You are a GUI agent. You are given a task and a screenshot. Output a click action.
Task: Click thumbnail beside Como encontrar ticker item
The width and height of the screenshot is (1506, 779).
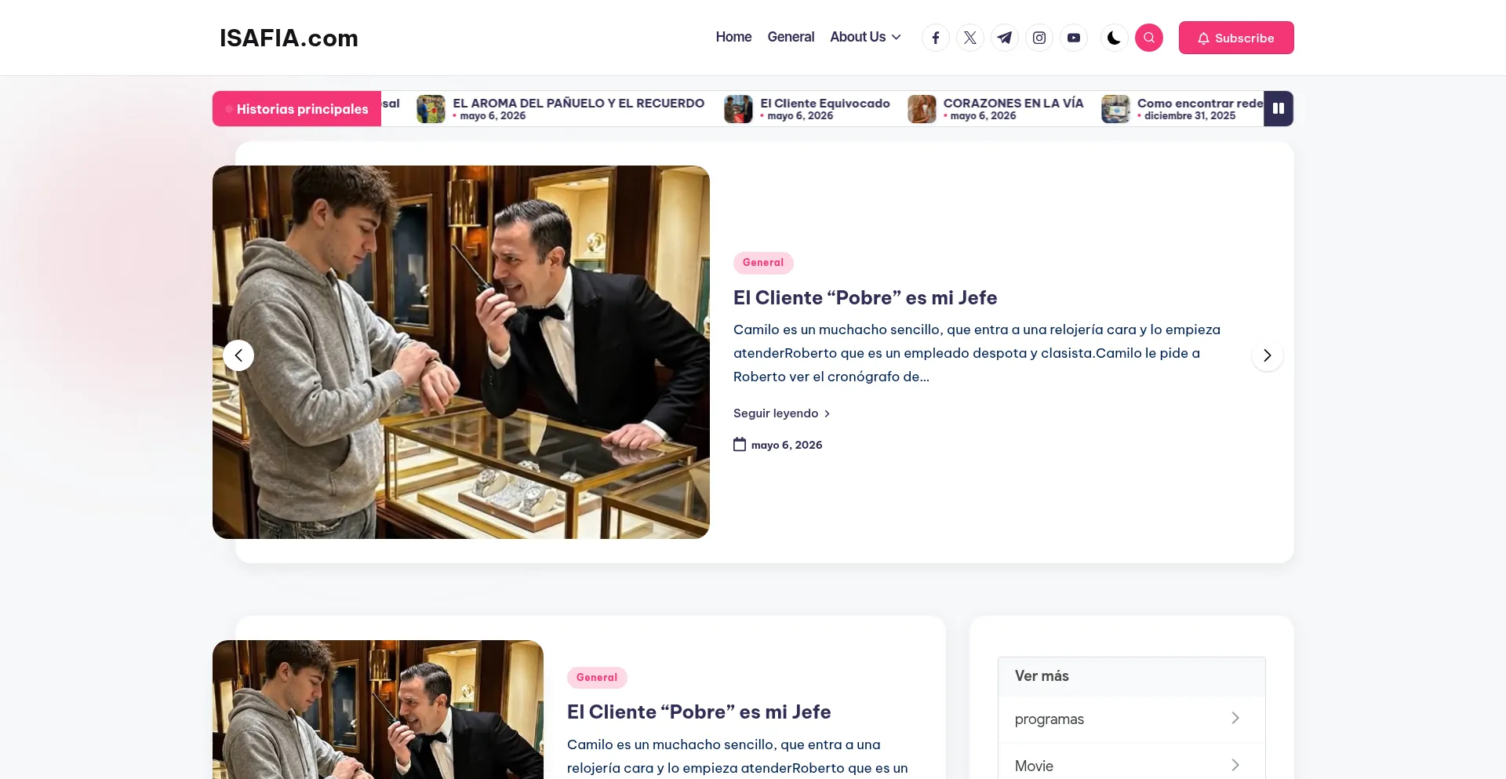tap(1115, 109)
